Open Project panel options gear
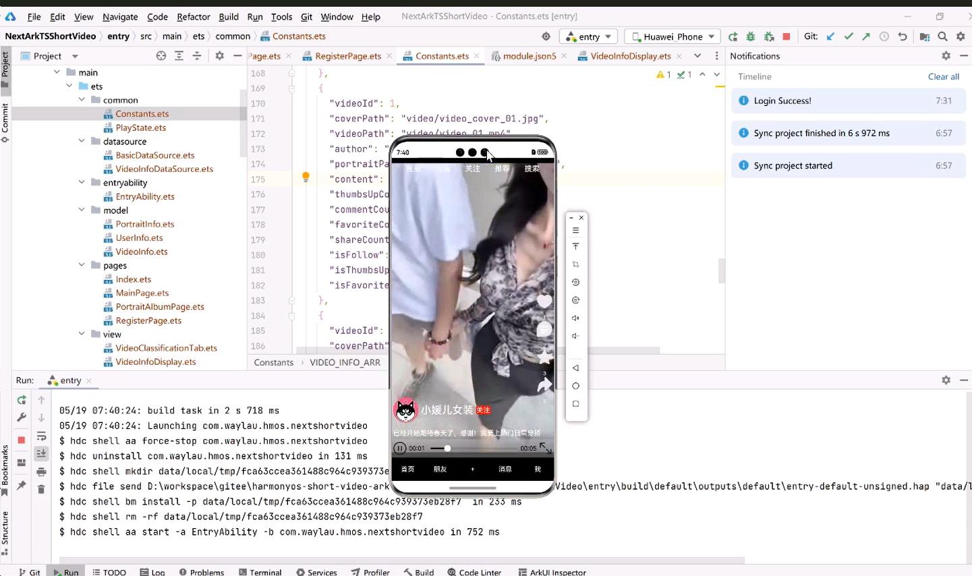Image resolution: width=972 pixels, height=576 pixels. coord(219,56)
